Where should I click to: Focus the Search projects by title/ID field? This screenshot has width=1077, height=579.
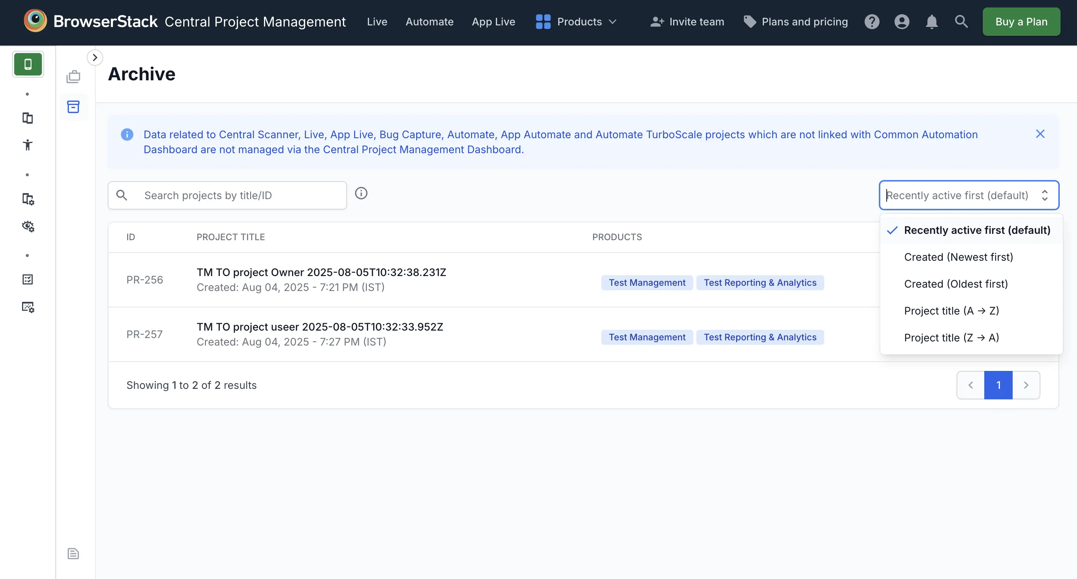[x=227, y=195]
